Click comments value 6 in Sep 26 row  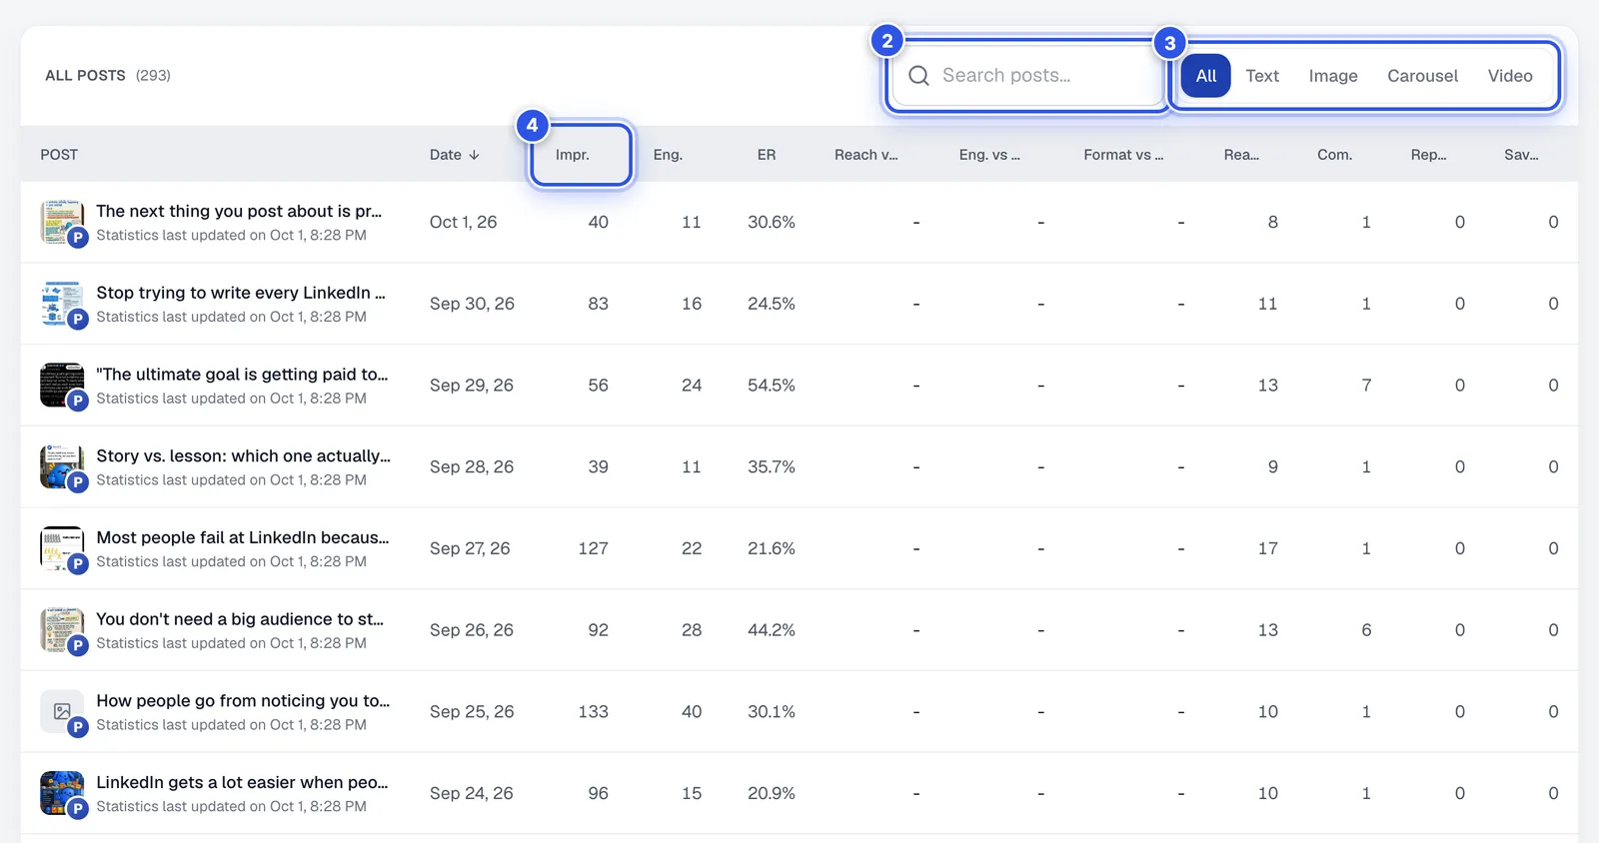pyautogui.click(x=1366, y=630)
